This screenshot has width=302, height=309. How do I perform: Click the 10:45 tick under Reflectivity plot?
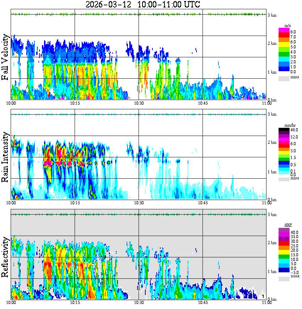(x=203, y=303)
